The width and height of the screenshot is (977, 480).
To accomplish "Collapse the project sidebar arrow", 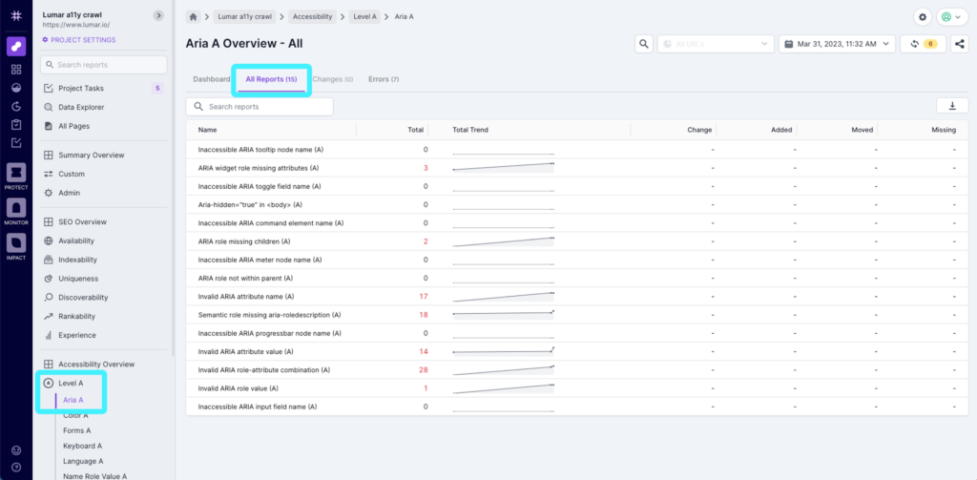I will [158, 15].
